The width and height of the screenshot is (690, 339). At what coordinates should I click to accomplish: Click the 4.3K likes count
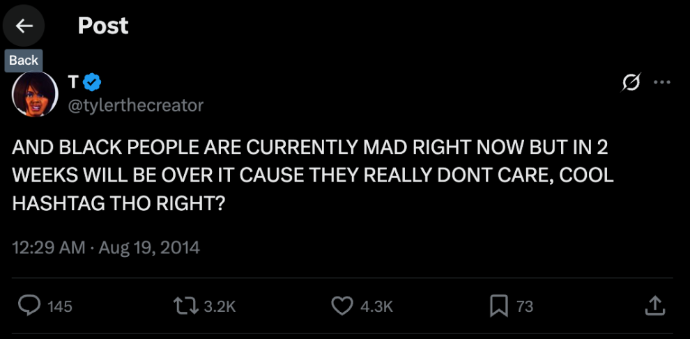click(x=377, y=306)
